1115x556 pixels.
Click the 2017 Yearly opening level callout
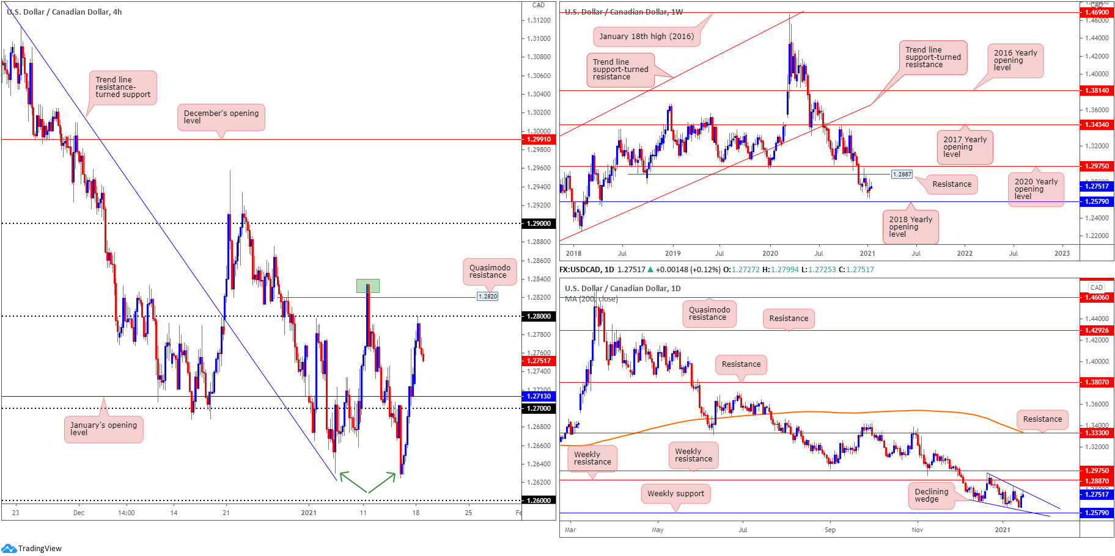[x=965, y=147]
